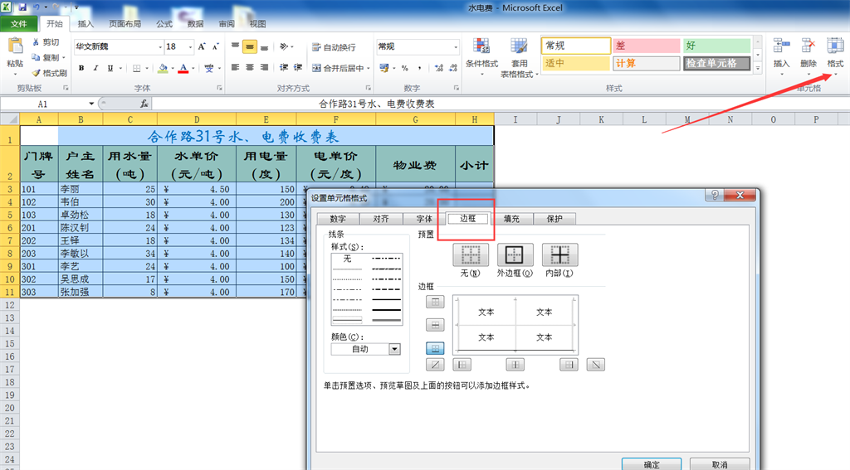Click the Format Painter (格式刷) tool
This screenshot has width=850, height=470.
click(x=49, y=73)
